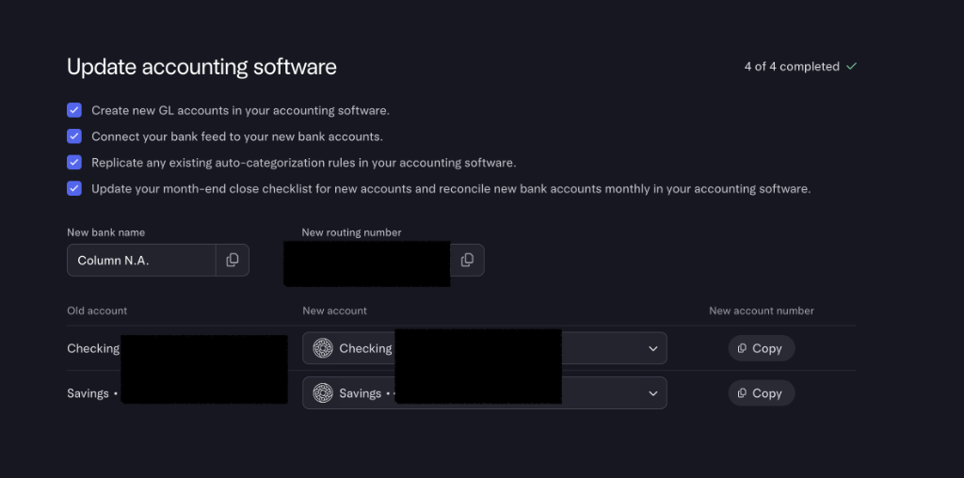This screenshot has height=478, width=964.
Task: Click the Checking account bank logo icon
Action: (x=323, y=348)
